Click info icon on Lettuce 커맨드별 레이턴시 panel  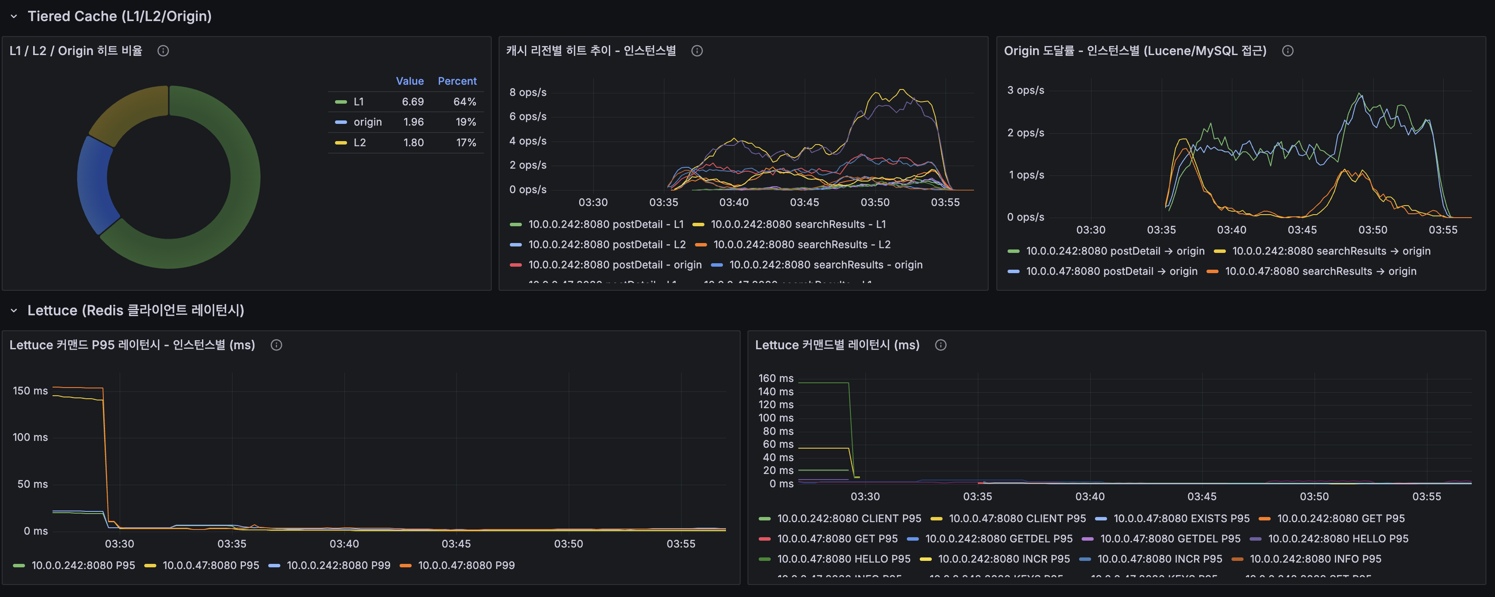(x=941, y=345)
